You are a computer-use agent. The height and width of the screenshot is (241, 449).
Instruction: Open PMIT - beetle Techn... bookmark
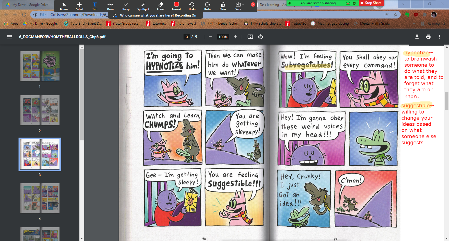221,24
